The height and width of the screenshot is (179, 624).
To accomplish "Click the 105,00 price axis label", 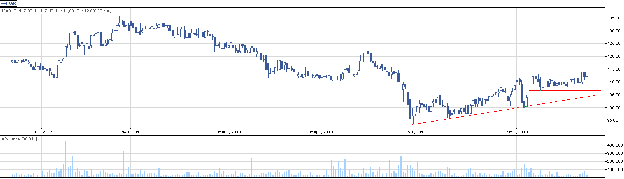I will click(x=615, y=95).
